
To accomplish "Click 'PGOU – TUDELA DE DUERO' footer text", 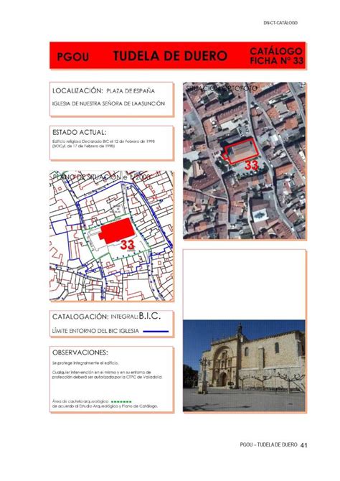I will coord(268,445).
